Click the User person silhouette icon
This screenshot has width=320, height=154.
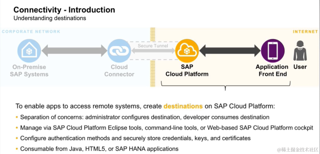click(x=300, y=51)
